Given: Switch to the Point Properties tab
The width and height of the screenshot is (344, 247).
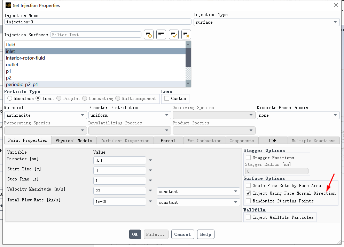Looking at the screenshot, I should click(28, 140).
